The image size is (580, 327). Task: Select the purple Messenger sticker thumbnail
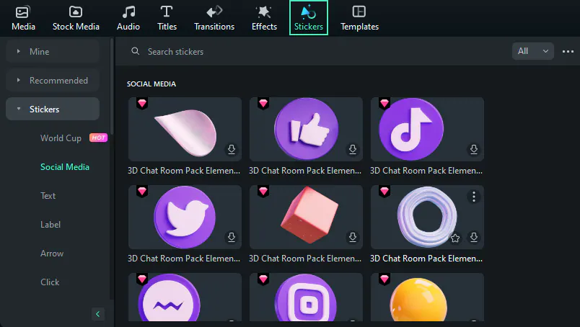pyautogui.click(x=185, y=297)
